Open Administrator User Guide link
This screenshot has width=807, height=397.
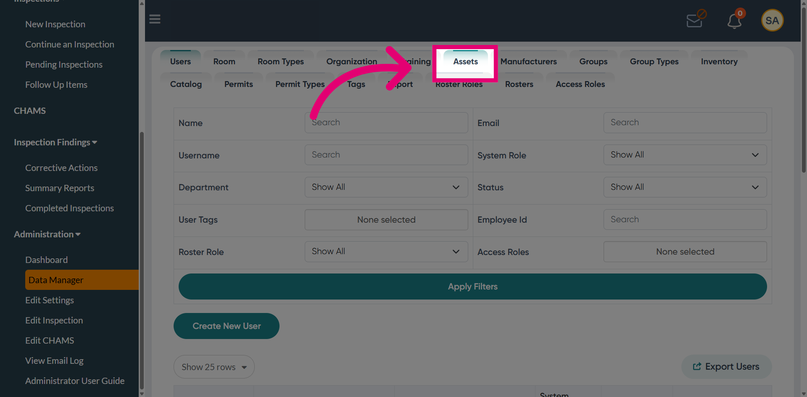tap(75, 381)
